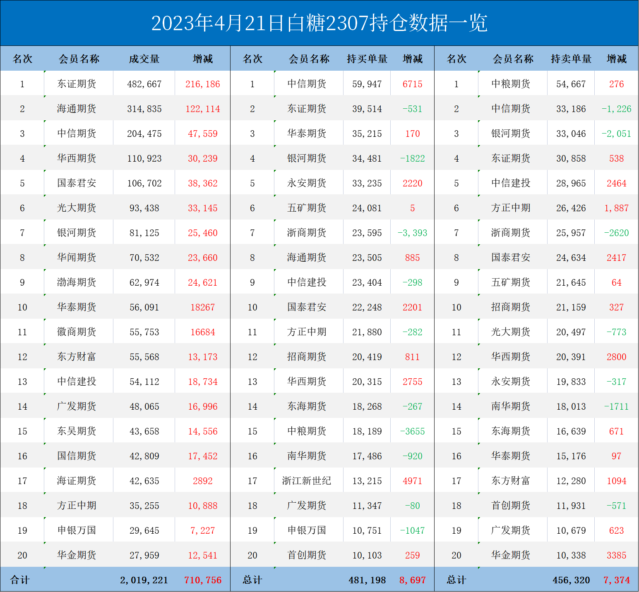Click long change value 4971
Image resolution: width=639 pixels, height=592 pixels.
[413, 481]
